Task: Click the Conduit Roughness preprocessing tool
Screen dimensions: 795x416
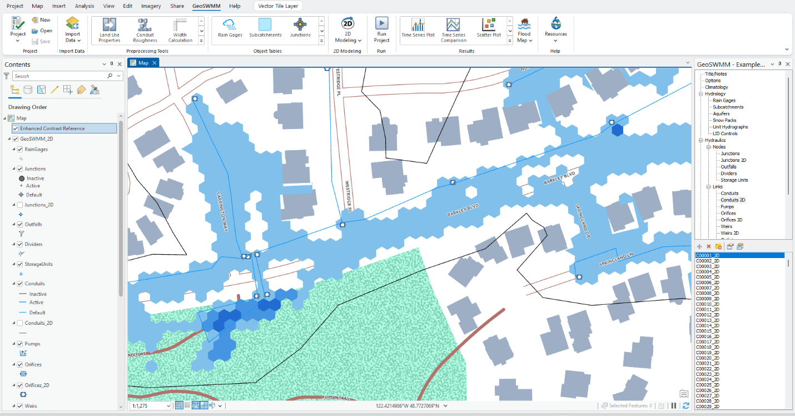Action: tap(145, 29)
